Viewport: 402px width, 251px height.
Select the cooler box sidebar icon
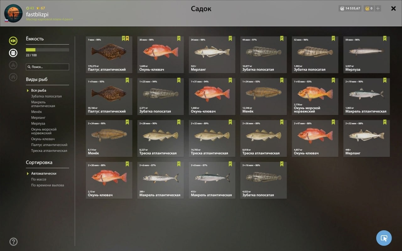(13, 53)
